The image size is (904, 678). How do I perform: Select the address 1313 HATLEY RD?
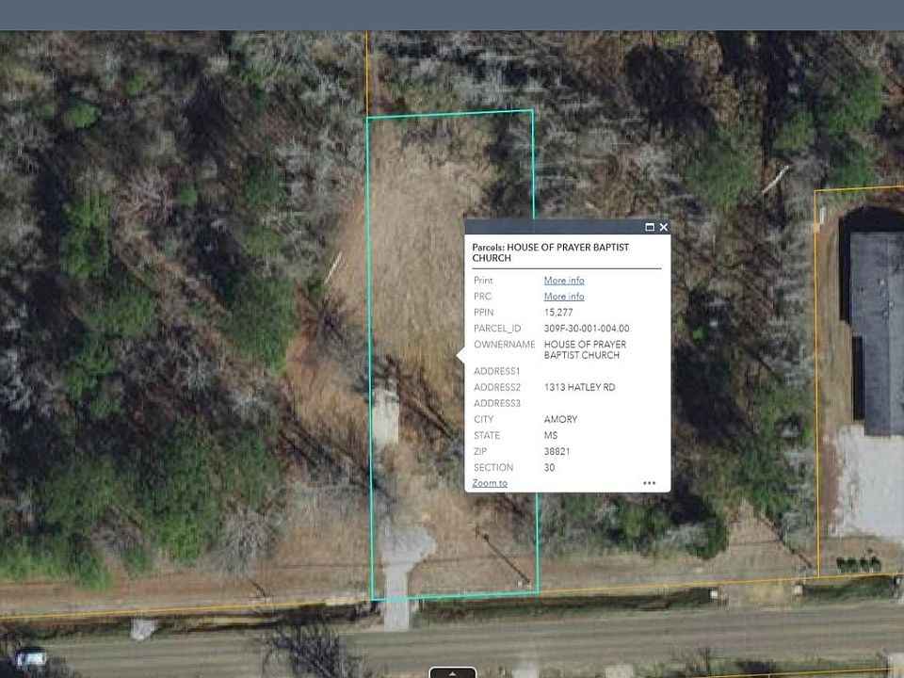[x=579, y=387]
